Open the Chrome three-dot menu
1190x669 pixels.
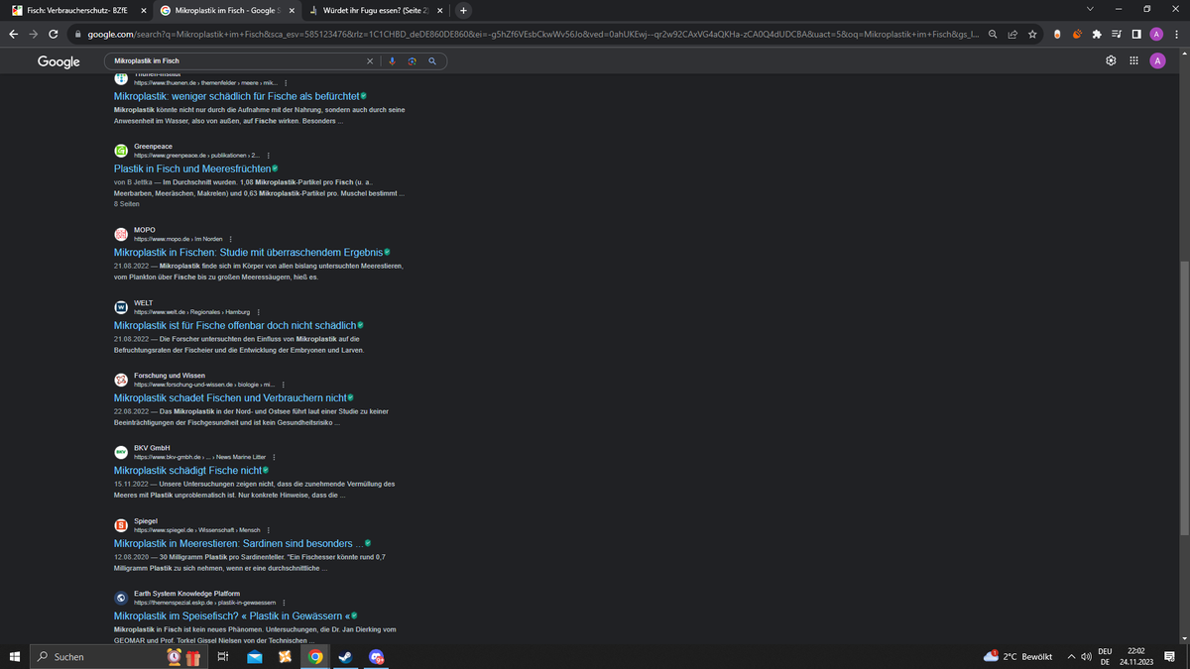1176,34
